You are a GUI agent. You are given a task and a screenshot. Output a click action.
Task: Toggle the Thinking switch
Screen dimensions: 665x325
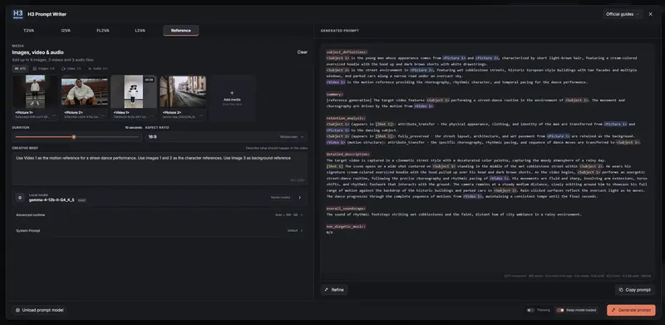(530, 310)
